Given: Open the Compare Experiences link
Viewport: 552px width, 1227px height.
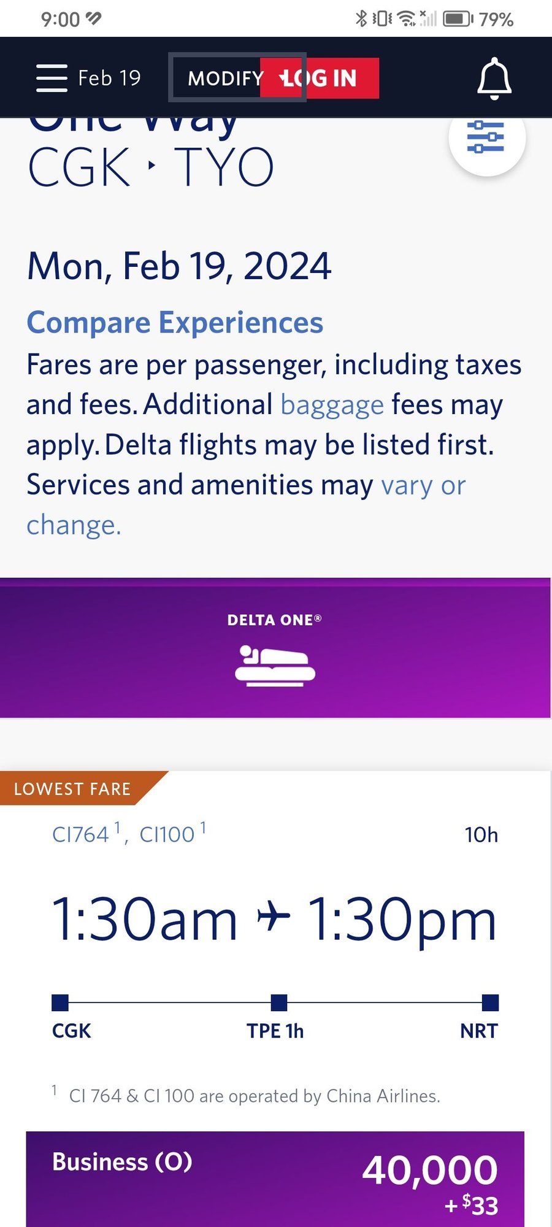Looking at the screenshot, I should pos(175,323).
